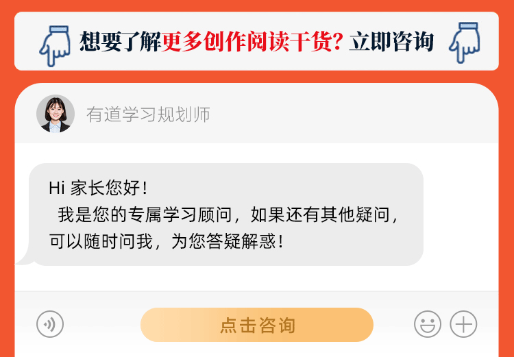Viewport: 514px width, 357px height.
Task: Click the voice input icon
Action: pyautogui.click(x=50, y=324)
